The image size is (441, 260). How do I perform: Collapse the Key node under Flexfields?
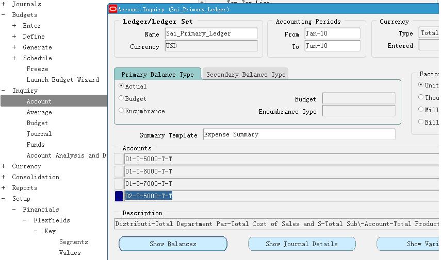coord(36,231)
